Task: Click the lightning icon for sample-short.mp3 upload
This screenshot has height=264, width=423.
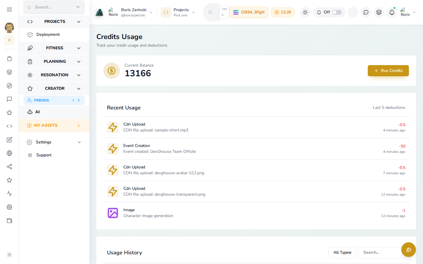Action: [x=113, y=127]
